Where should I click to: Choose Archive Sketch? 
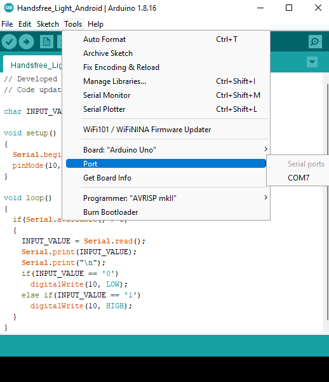point(167,53)
